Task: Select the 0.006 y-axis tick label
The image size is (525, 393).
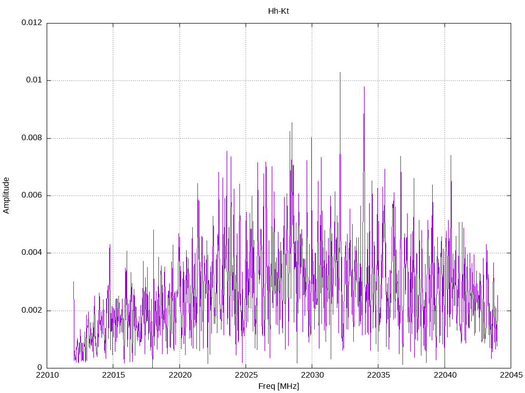Action: [32, 195]
